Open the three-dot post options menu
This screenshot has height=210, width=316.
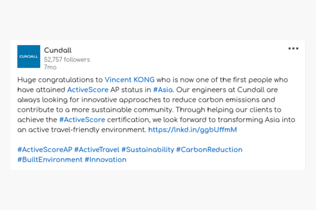coord(293,48)
